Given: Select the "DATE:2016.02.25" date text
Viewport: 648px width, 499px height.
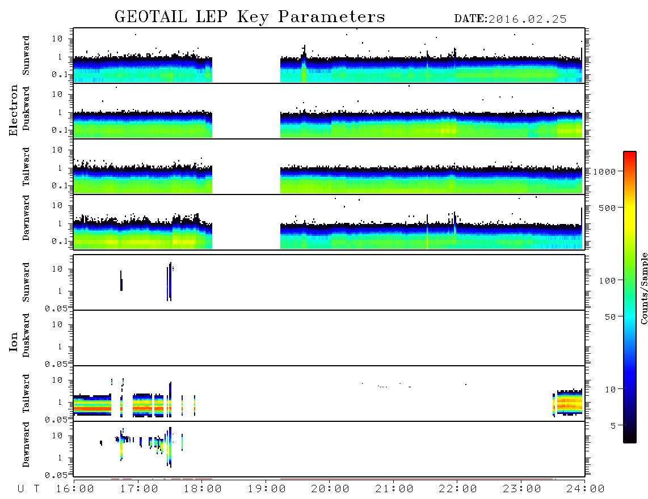Looking at the screenshot, I should click(x=510, y=19).
